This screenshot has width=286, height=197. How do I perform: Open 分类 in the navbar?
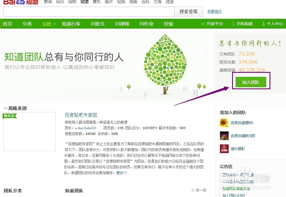coord(27,24)
